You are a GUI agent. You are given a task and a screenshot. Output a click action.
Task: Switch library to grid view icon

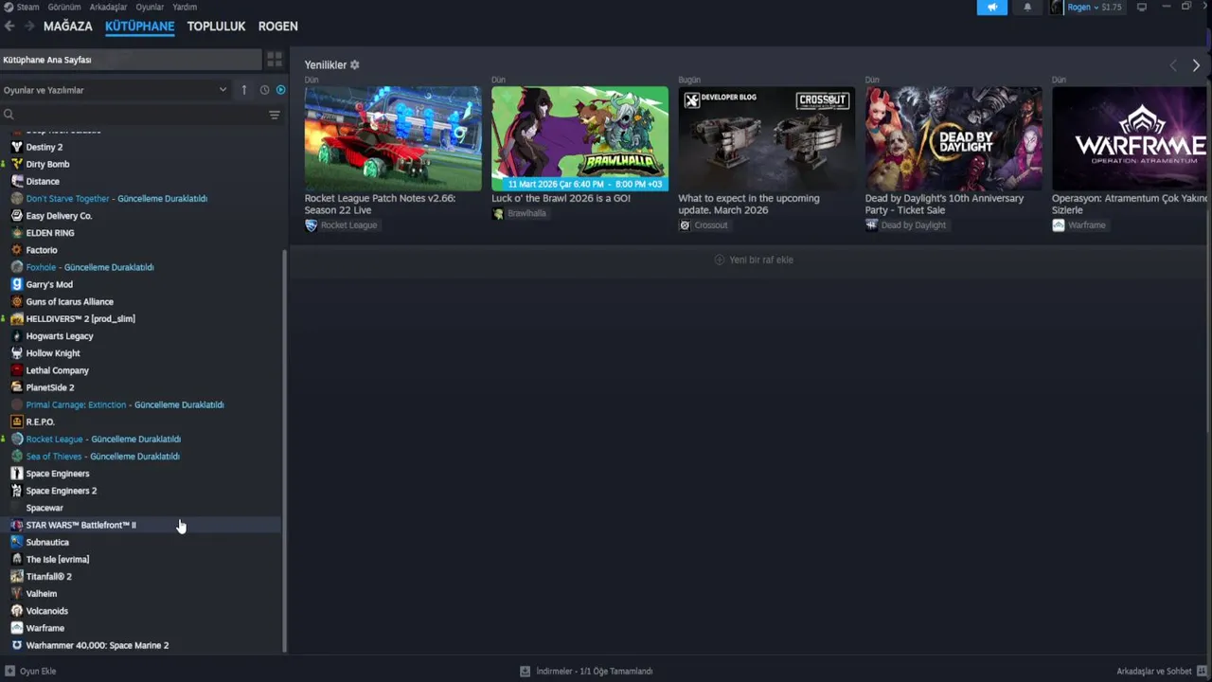pyautogui.click(x=275, y=60)
